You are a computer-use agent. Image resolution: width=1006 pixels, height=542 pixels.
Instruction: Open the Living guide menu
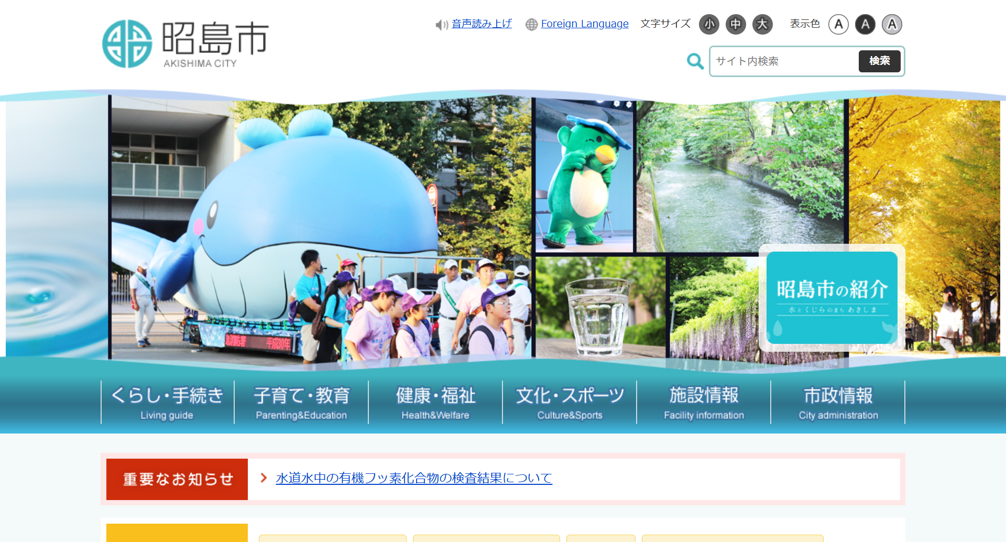167,402
